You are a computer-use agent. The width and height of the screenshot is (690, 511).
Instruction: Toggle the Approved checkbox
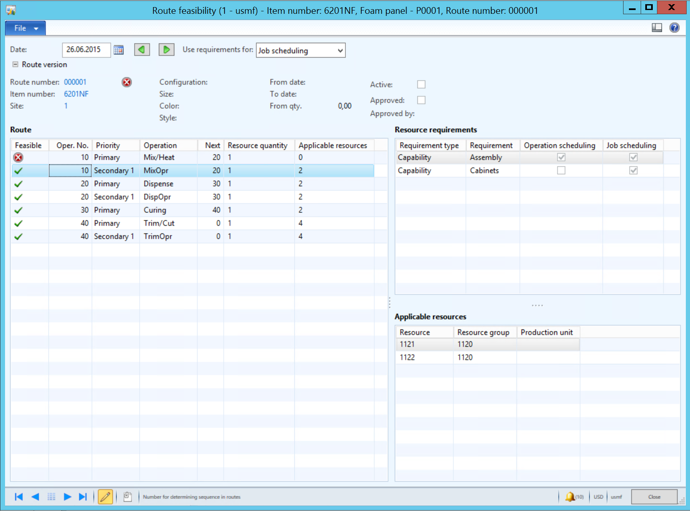click(x=421, y=100)
